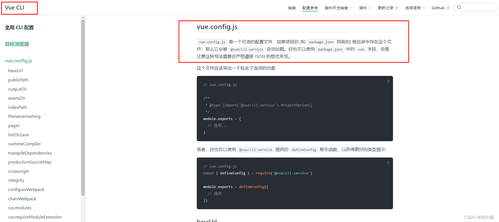
Task: Click the sidebar scroll-up arrow
Action: (83, 18)
